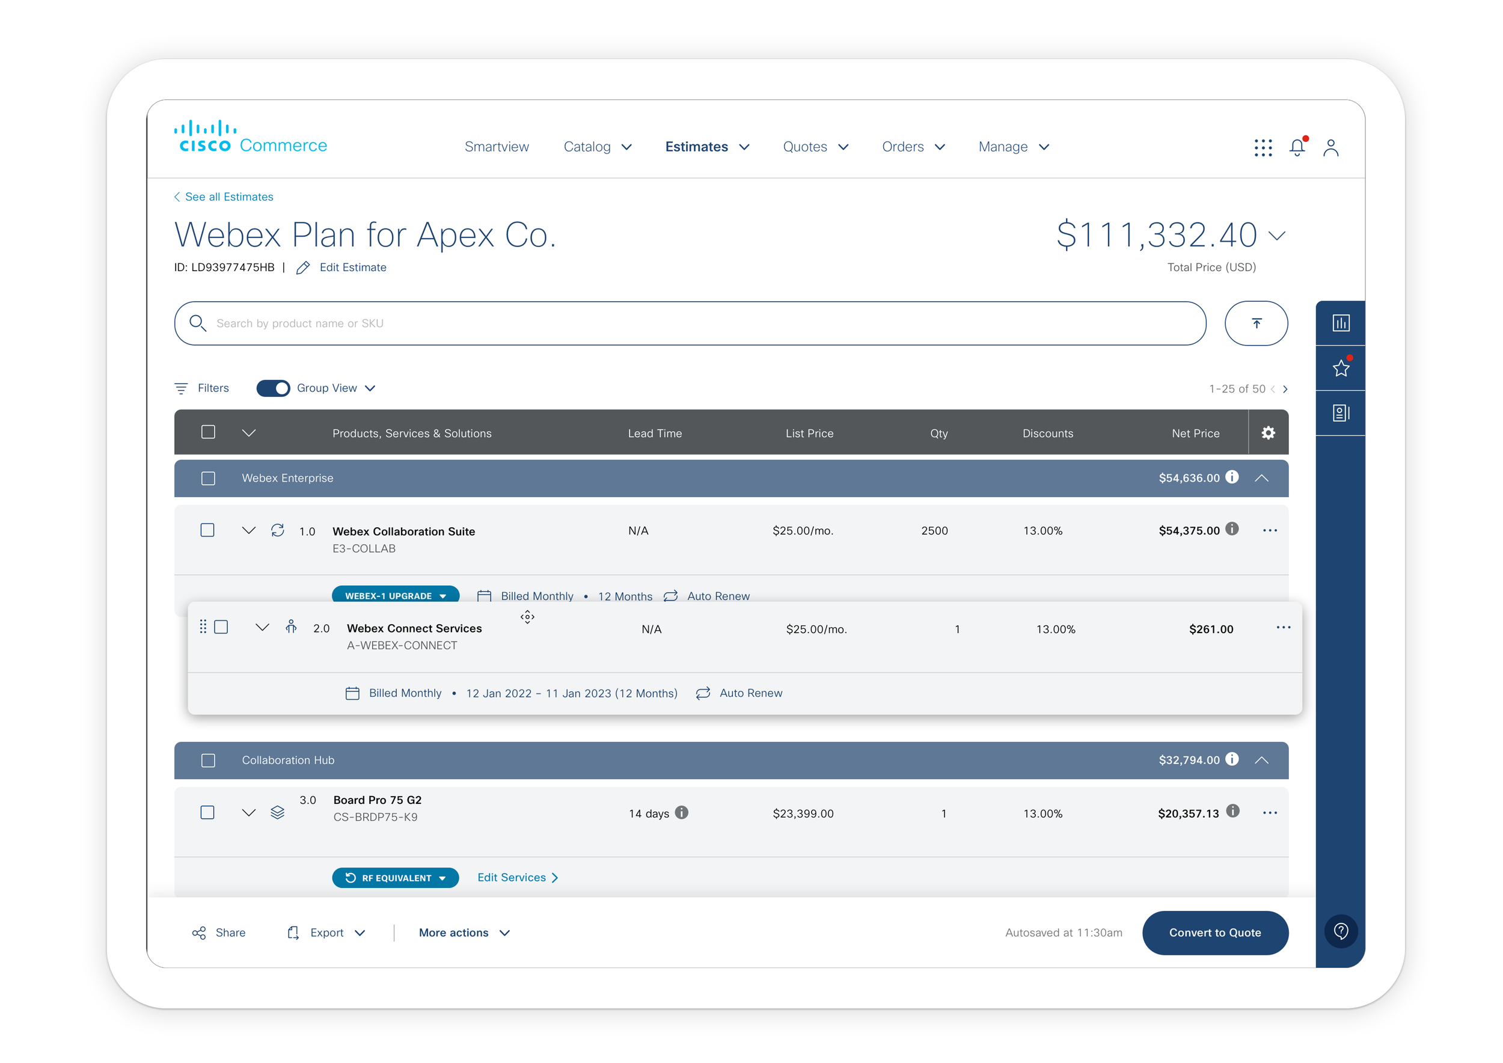The image size is (1503, 1063).
Task: Toggle the Group View switch
Action: 273,388
